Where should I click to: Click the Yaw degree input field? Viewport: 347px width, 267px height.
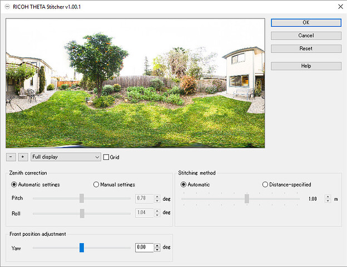point(144,247)
